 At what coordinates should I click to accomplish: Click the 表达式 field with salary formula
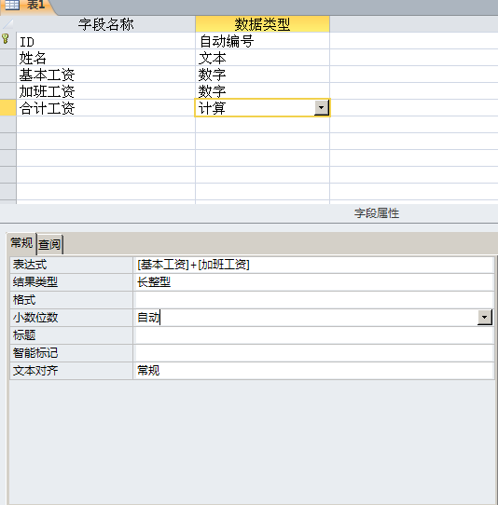(x=313, y=265)
